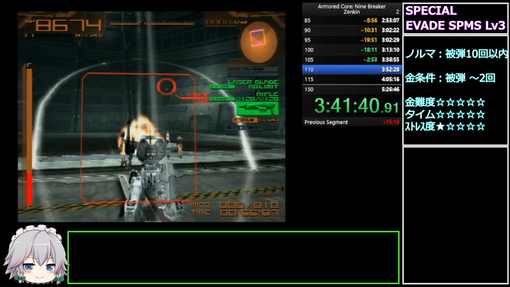Click the circular radar display in the game HUD
Image resolution: width=510 pixels, height=287 pixels.
point(259,43)
